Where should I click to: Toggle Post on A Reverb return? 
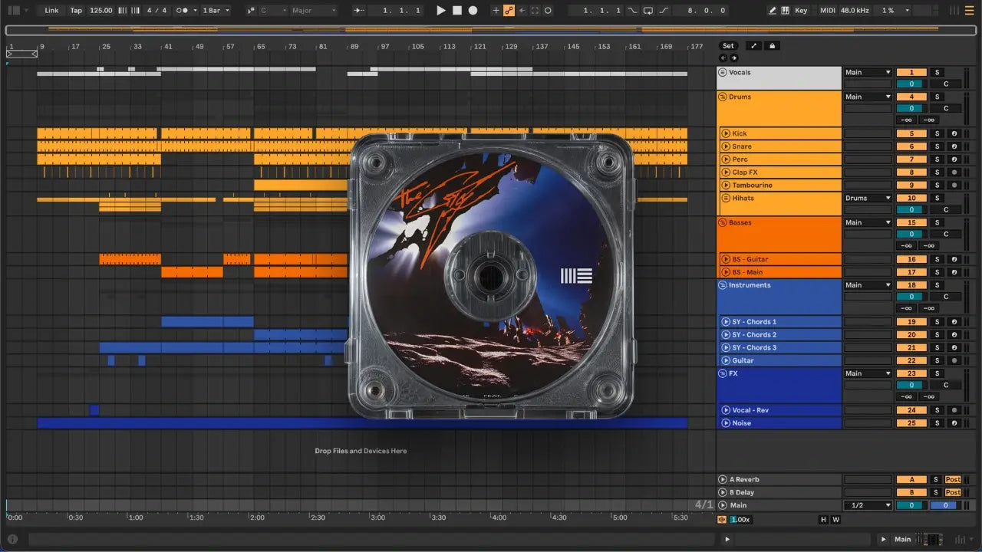point(953,480)
